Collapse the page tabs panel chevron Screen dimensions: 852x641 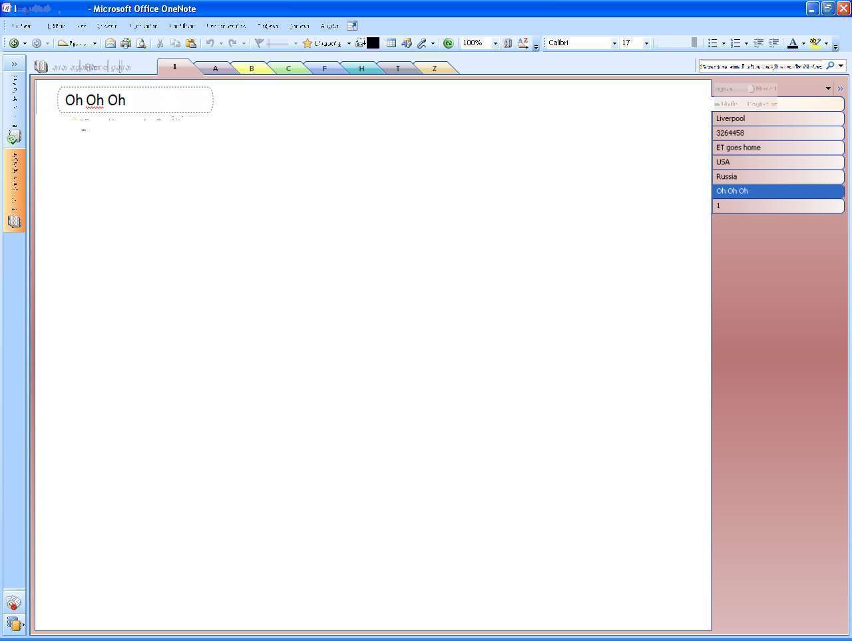[x=840, y=88]
